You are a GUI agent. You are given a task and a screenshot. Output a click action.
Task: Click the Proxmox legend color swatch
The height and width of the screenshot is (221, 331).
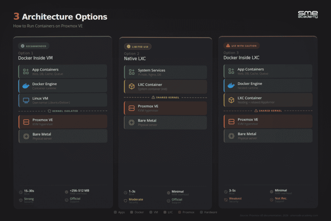(x=179, y=212)
